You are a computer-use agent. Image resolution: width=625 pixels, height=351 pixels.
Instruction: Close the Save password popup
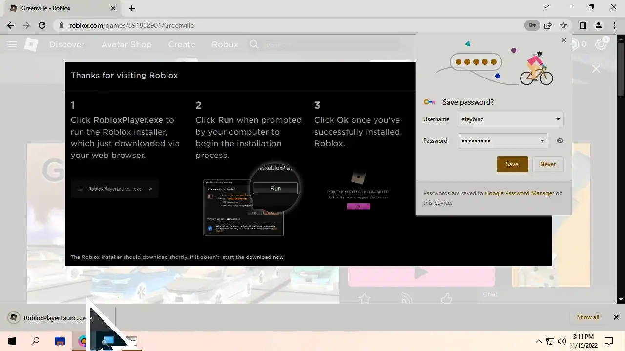click(x=564, y=40)
